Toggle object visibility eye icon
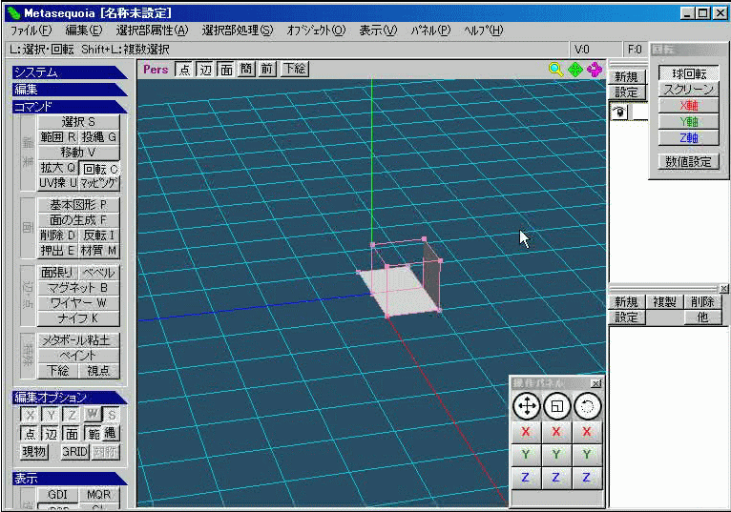 coord(619,113)
